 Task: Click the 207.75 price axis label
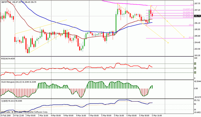click(x=197, y=4)
